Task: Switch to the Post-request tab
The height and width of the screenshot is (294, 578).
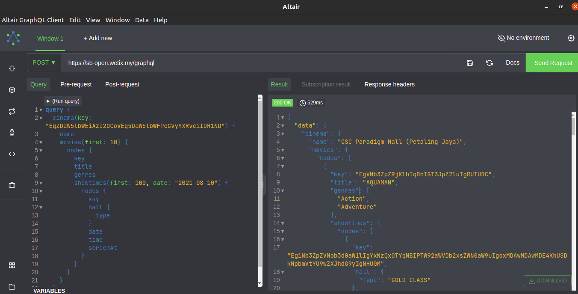Action: (122, 84)
